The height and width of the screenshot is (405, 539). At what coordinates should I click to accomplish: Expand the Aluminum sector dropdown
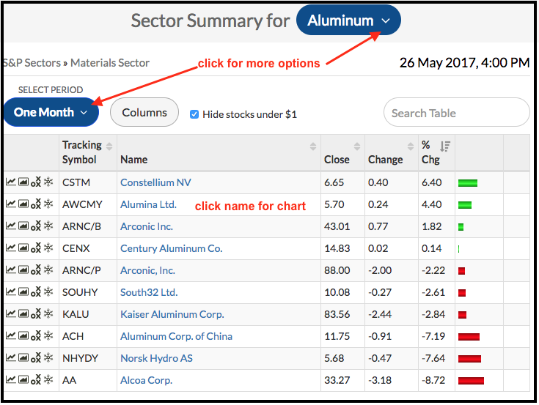point(348,21)
